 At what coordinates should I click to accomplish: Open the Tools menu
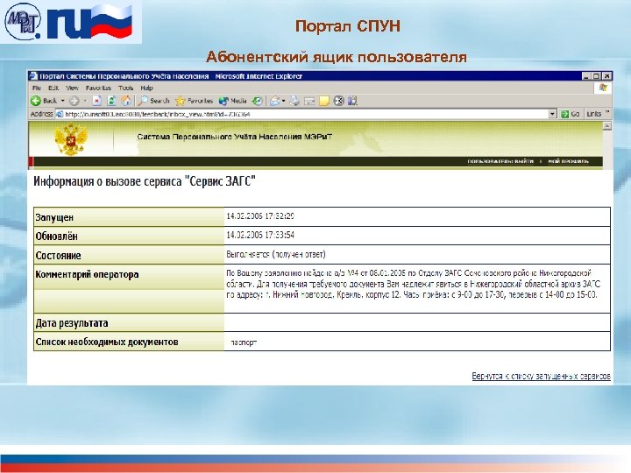pos(125,88)
